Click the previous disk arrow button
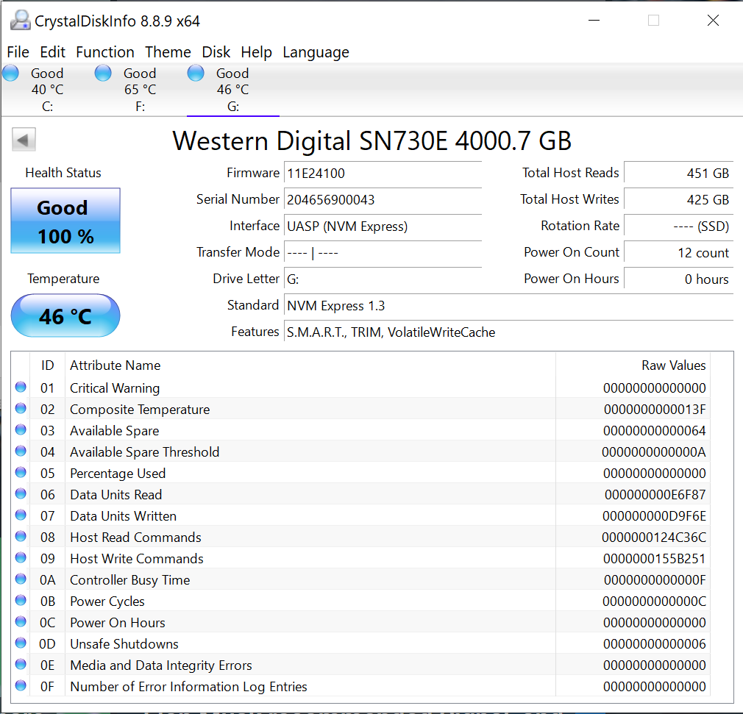743x714 pixels. [x=24, y=140]
